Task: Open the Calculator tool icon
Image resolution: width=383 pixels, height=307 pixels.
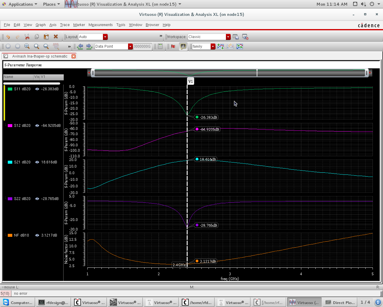Action: tap(160, 46)
